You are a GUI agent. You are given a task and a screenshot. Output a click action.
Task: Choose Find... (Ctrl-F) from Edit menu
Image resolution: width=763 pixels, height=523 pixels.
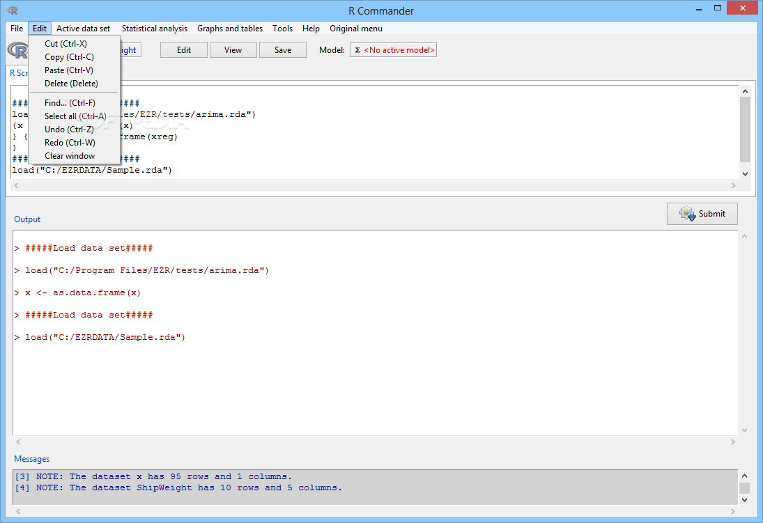[x=74, y=102]
